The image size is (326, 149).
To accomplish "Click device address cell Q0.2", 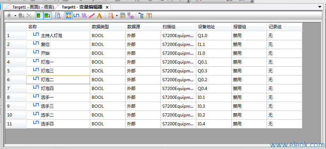I will coord(214,80).
